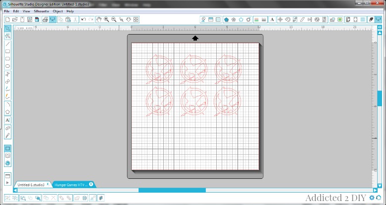
Task: Switch to the Untitled-1.studio3 tab
Action: (31, 185)
